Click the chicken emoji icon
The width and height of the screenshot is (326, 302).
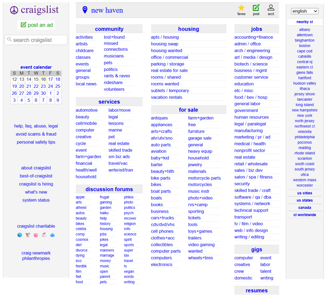click(44, 235)
